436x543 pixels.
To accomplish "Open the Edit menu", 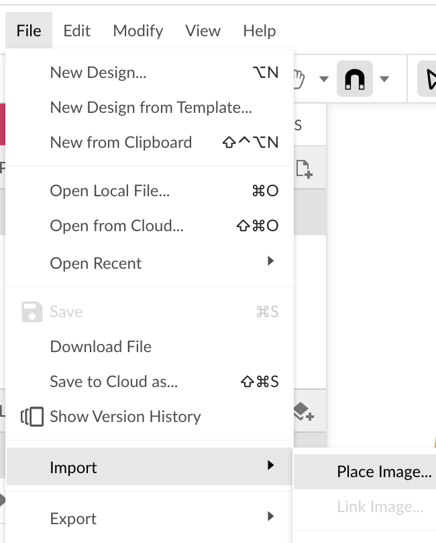I will coord(76,31).
